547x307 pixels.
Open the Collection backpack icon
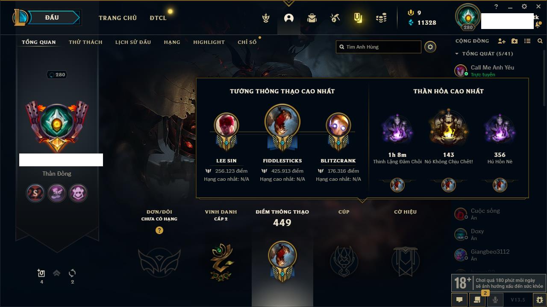(312, 18)
